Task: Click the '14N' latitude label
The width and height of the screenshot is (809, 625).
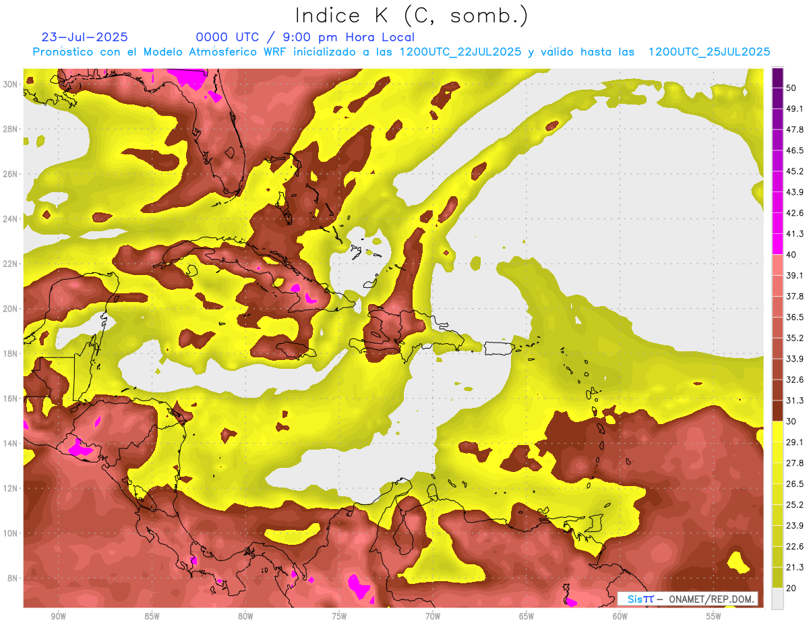Action: pyautogui.click(x=10, y=444)
